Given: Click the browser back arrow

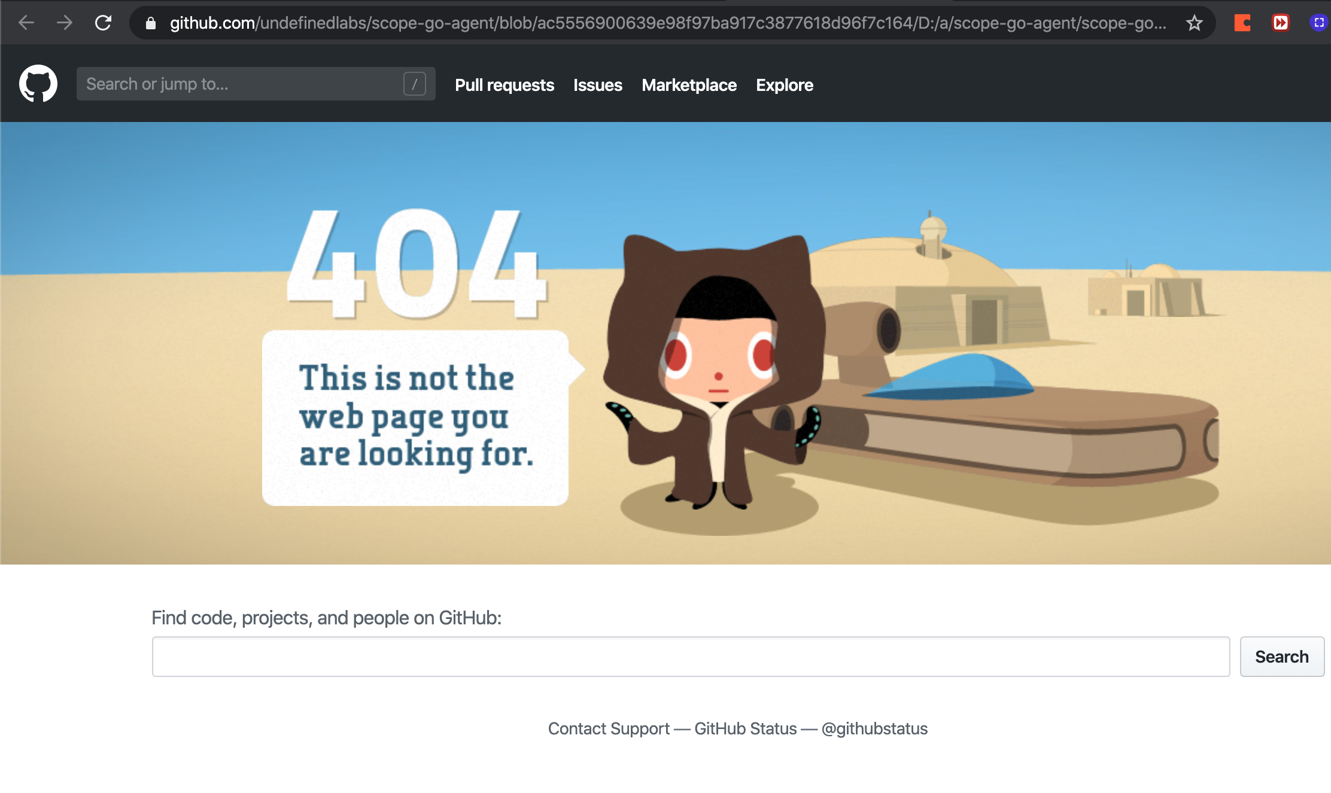Looking at the screenshot, I should pyautogui.click(x=26, y=23).
